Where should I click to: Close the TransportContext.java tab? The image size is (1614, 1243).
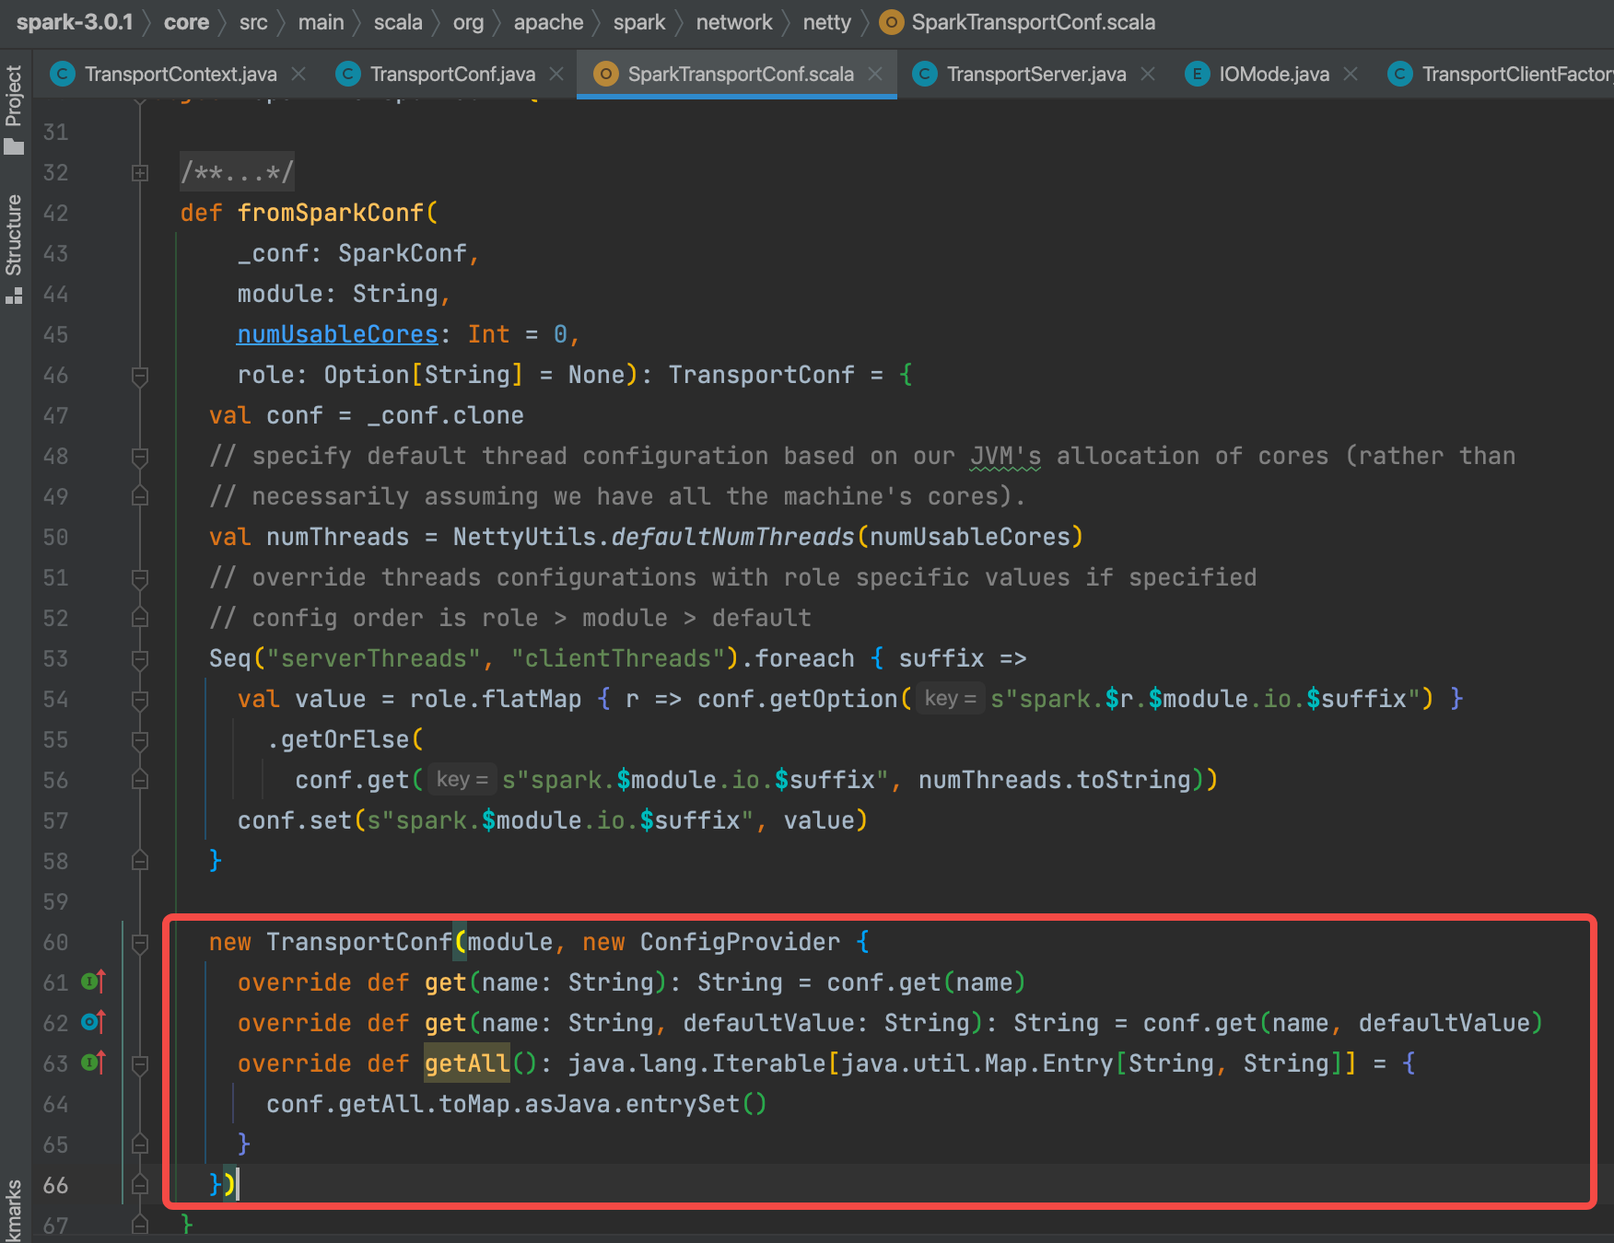298,74
